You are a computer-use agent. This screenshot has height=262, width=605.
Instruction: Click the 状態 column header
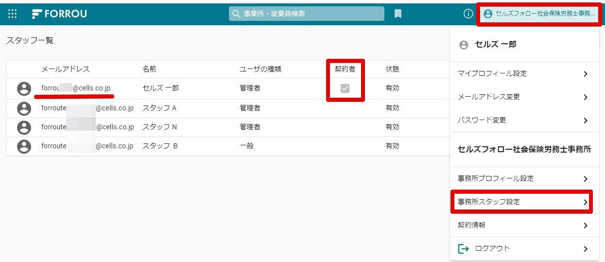tap(393, 69)
